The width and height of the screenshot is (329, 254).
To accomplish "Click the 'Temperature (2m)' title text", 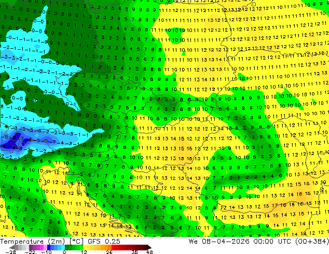I will (32, 242).
